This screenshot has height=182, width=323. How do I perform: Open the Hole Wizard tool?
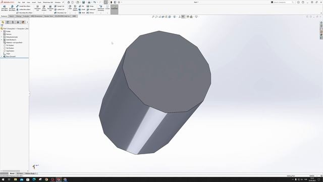pos(44,8)
